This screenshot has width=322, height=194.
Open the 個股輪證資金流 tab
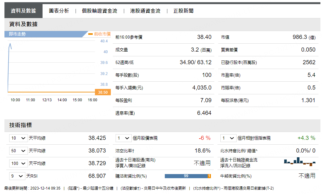coord(99,11)
